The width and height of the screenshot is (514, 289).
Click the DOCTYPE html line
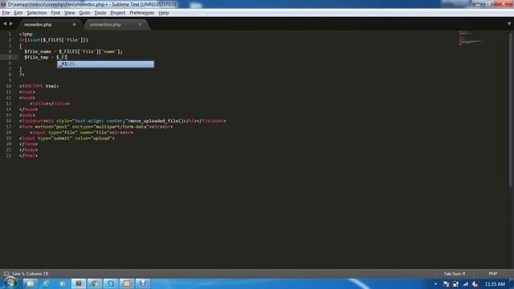(x=39, y=86)
